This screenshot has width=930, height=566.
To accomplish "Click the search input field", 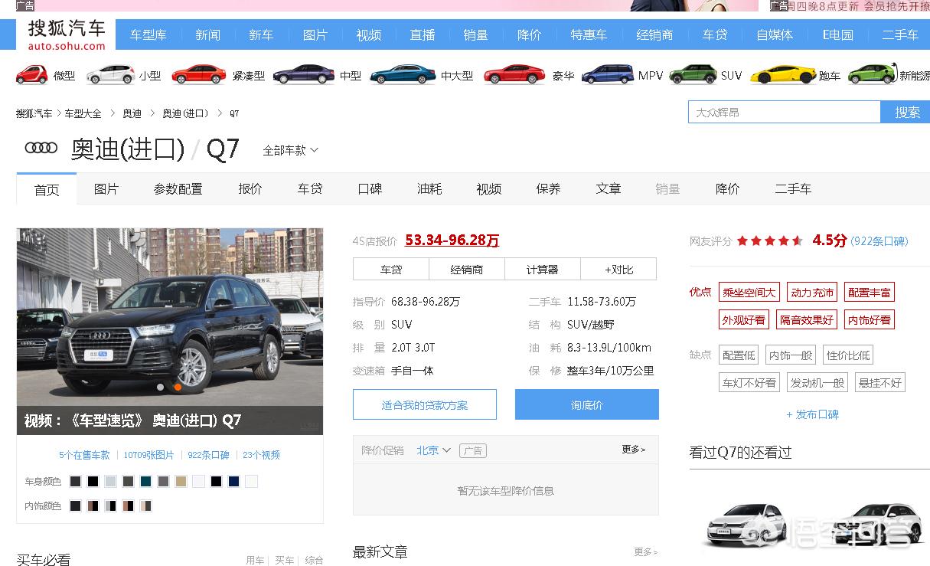I will tap(785, 112).
